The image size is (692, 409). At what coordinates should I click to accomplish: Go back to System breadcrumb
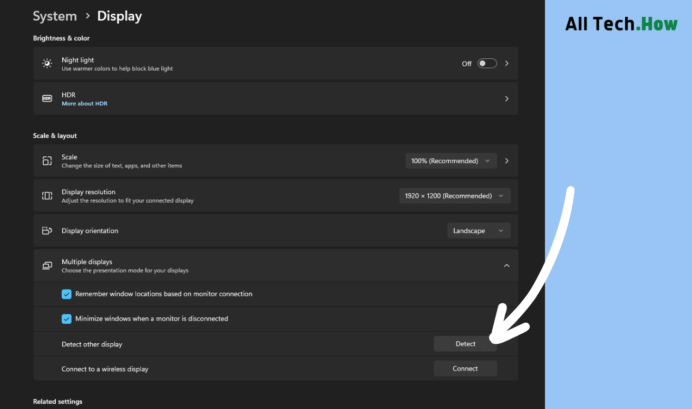(x=55, y=16)
